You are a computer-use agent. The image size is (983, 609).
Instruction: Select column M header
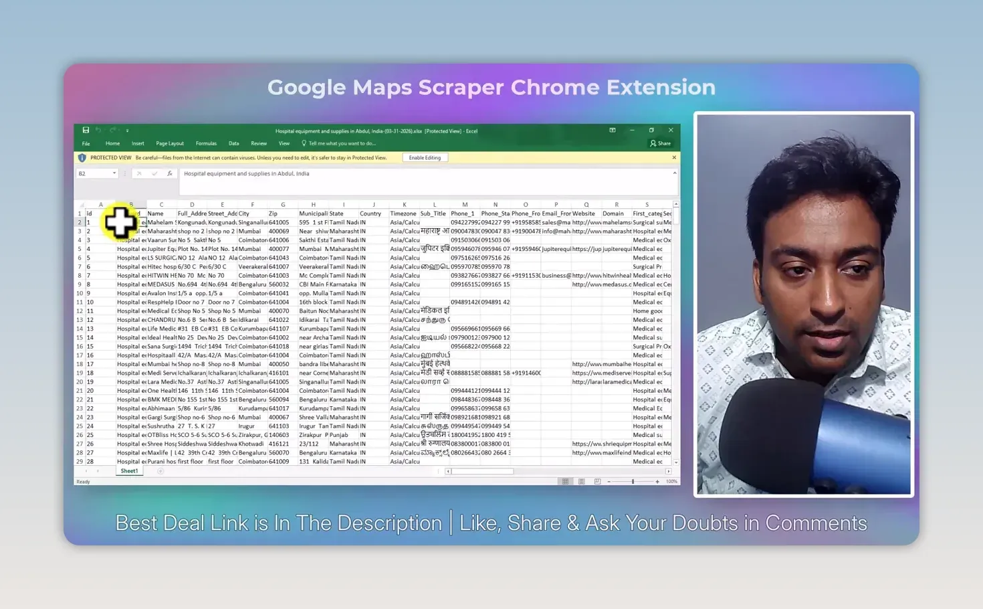point(465,205)
